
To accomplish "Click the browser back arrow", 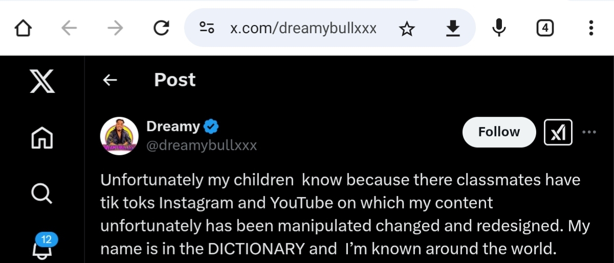I will click(x=69, y=28).
